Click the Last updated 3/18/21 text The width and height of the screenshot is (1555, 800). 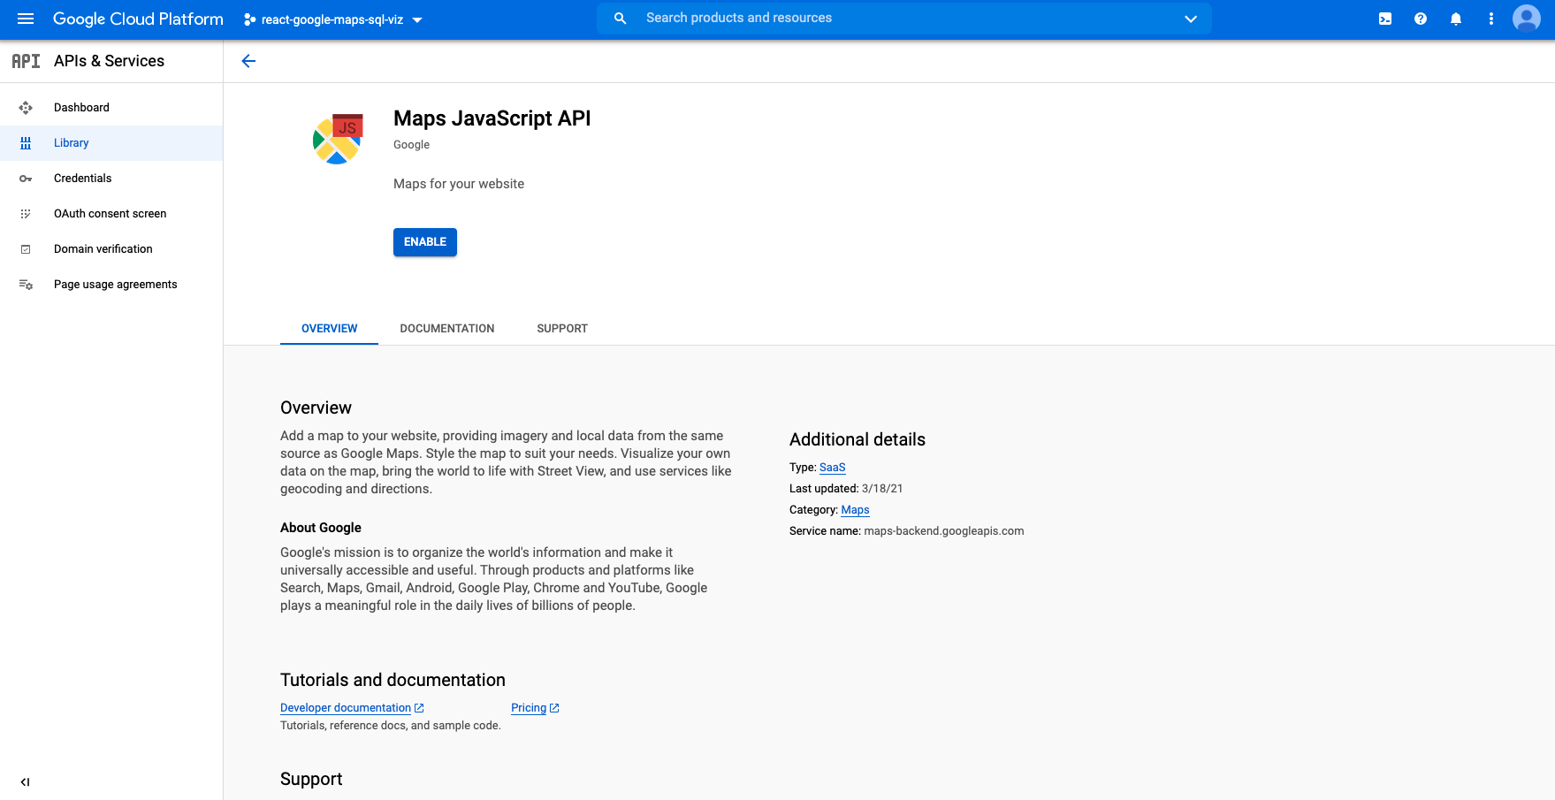point(846,489)
